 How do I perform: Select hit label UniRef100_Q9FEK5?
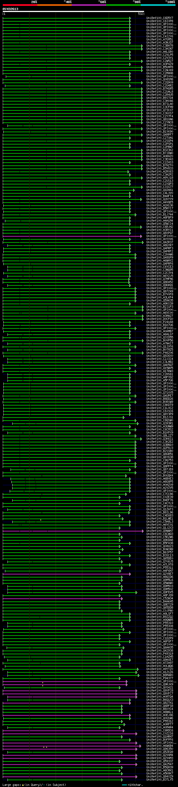(x=160, y=592)
